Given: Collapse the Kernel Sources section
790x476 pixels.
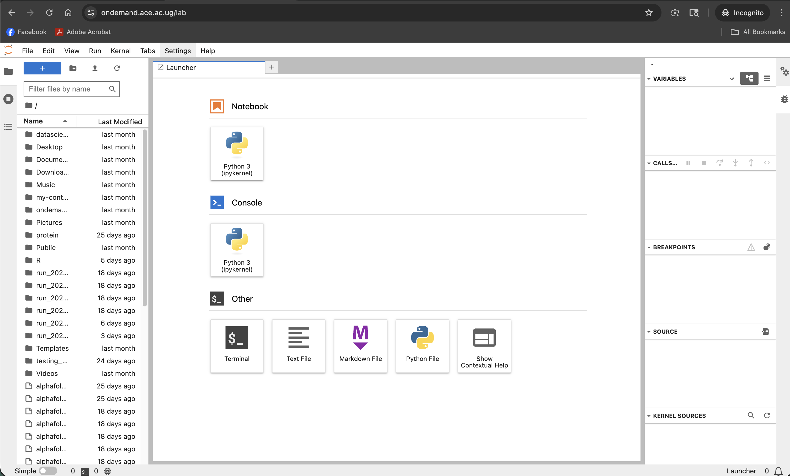Looking at the screenshot, I should pyautogui.click(x=649, y=415).
